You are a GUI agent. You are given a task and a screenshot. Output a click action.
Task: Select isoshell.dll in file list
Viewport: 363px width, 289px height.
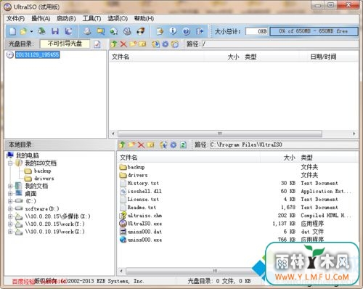pyautogui.click(x=144, y=191)
